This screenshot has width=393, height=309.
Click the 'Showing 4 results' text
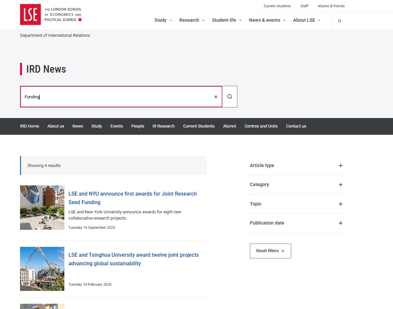[44, 166]
